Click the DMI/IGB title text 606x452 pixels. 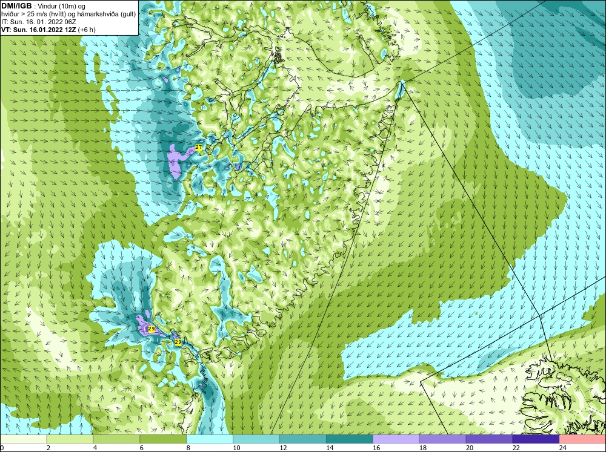tap(16, 6)
